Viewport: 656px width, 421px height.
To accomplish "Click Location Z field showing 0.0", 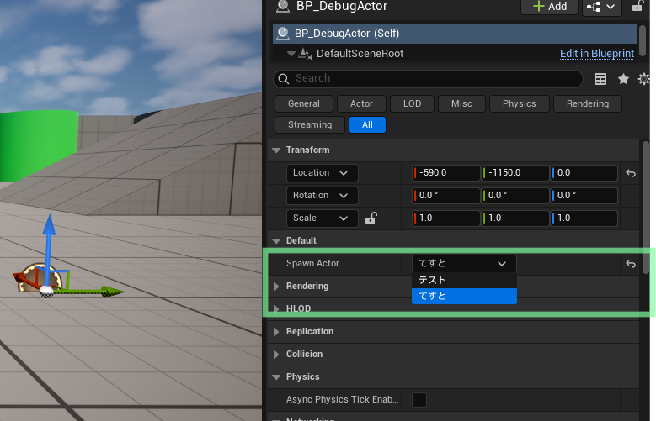I will (x=584, y=173).
